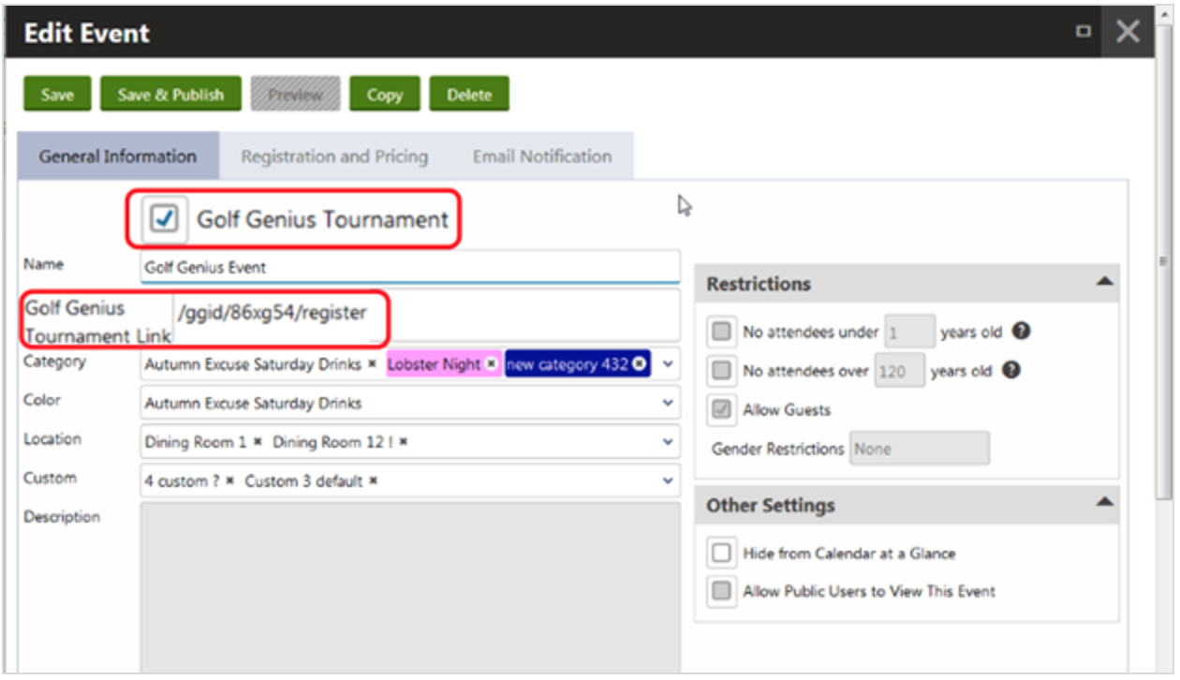Click the Save button
The width and height of the screenshot is (1180, 680).
[57, 95]
